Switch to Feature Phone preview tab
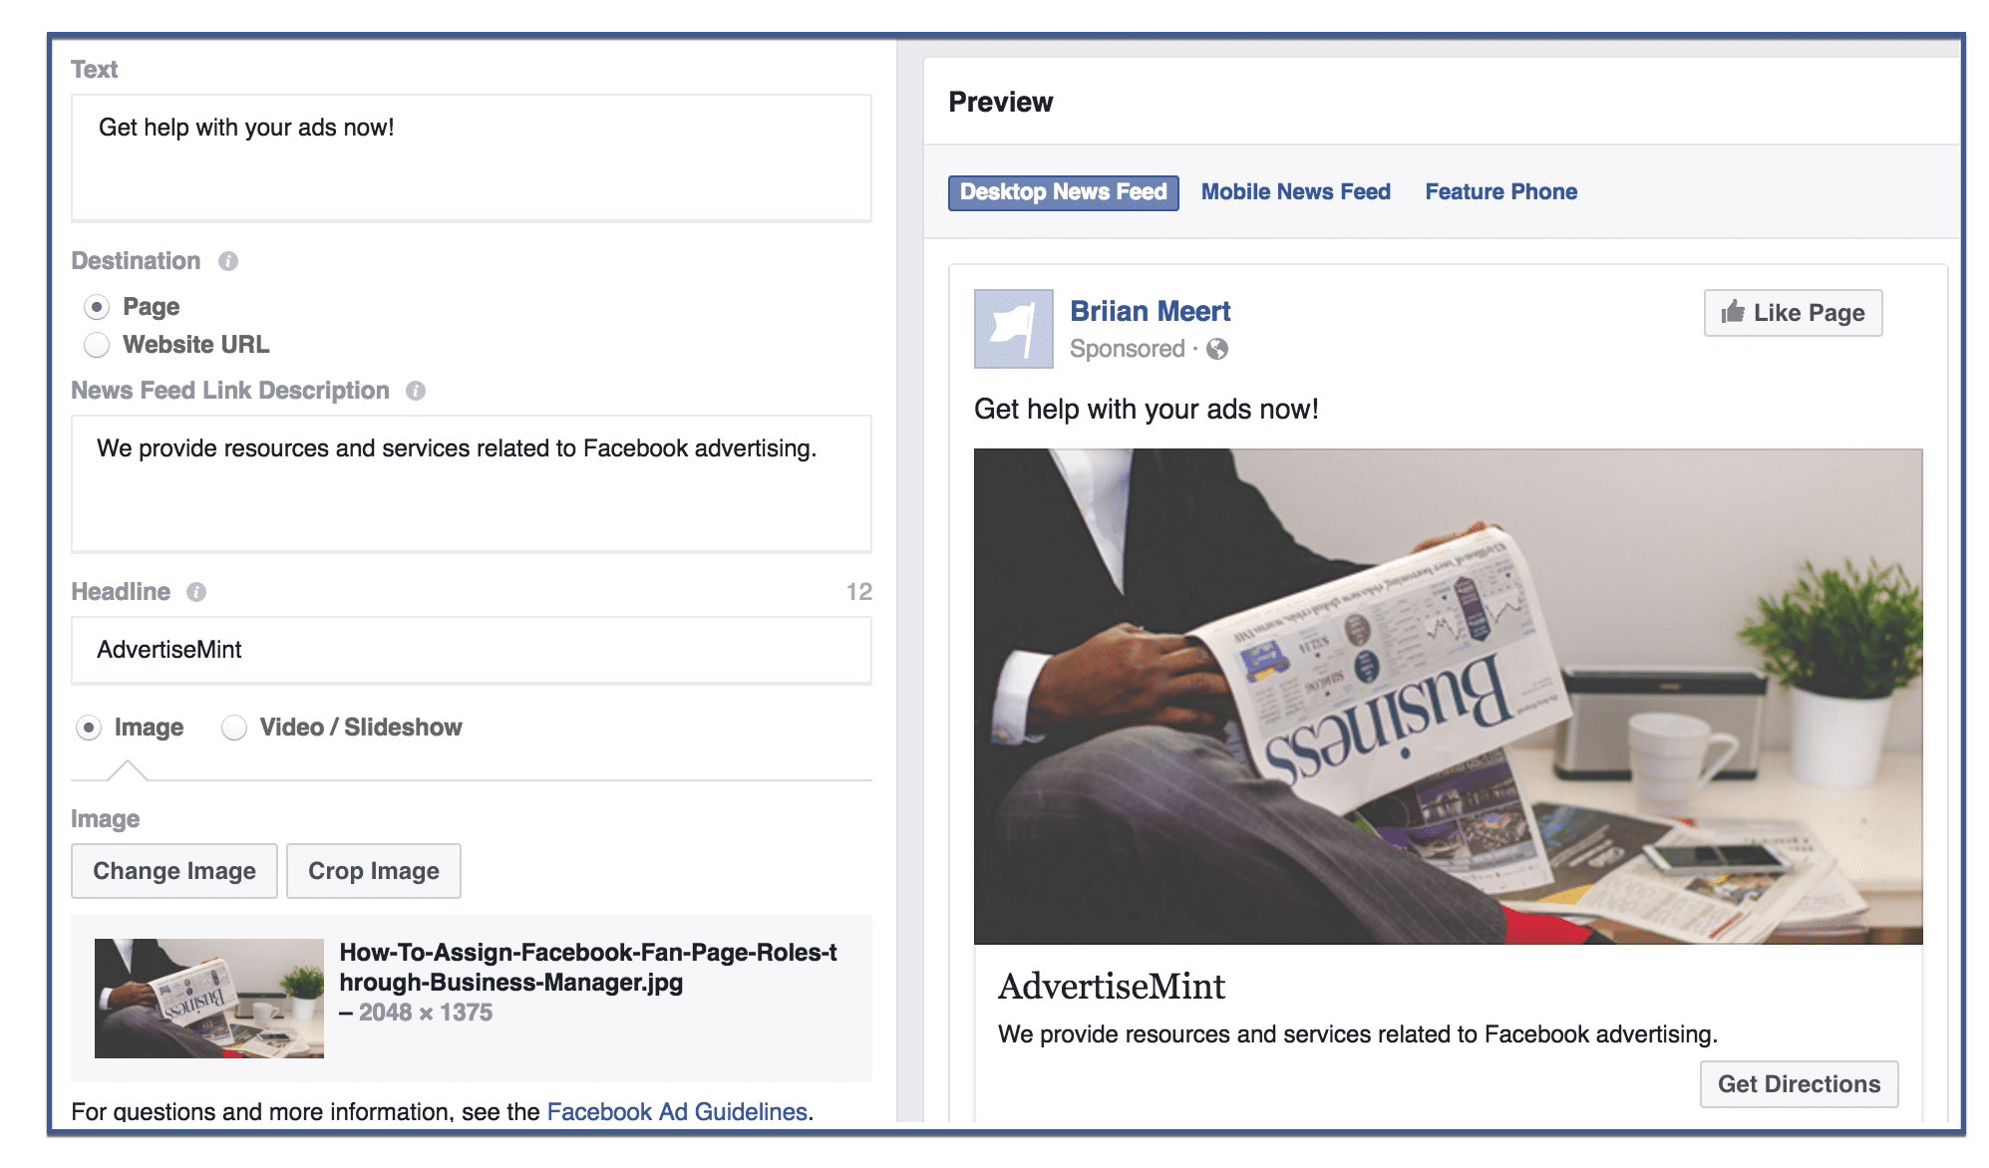Screen dimensions: 1989x1168 pyautogui.click(x=1500, y=192)
